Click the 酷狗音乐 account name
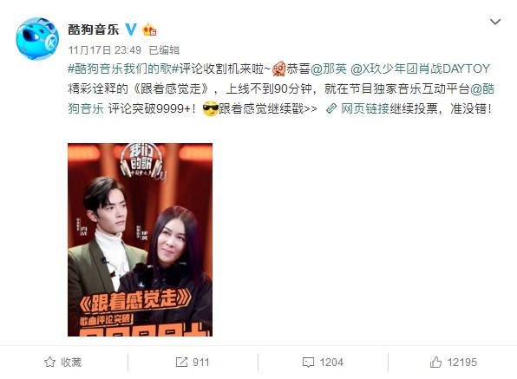Screen dimensions: 517x379 click(x=94, y=29)
